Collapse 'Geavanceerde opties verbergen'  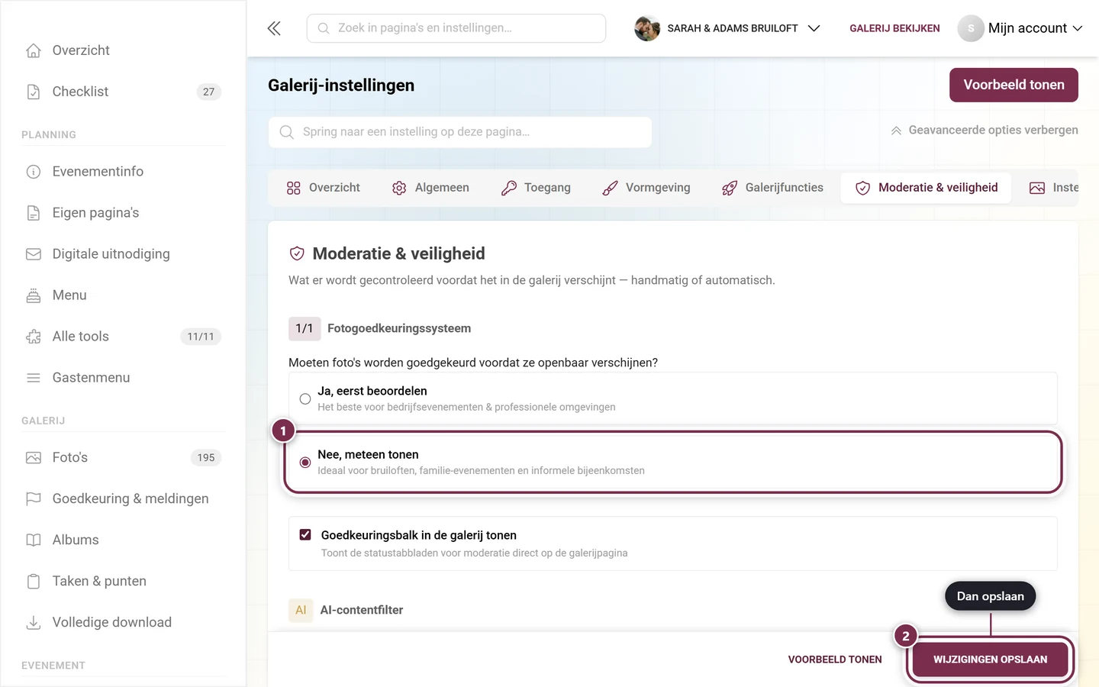pos(985,131)
